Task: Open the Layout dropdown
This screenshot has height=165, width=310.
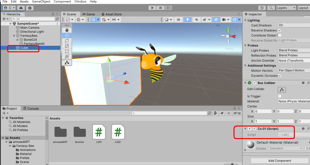Action: (303, 8)
